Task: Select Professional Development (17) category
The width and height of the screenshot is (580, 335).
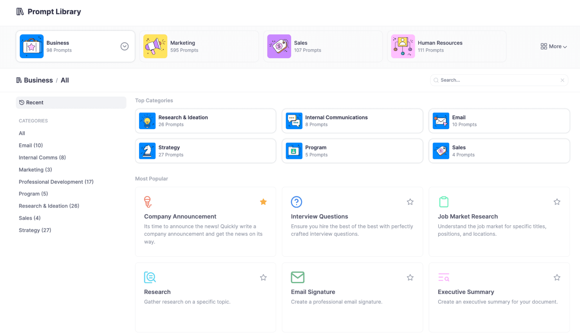Action: (x=56, y=182)
